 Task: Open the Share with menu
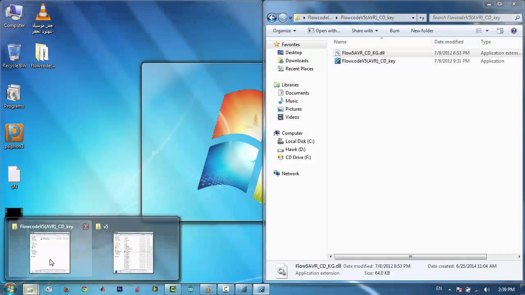coord(365,31)
